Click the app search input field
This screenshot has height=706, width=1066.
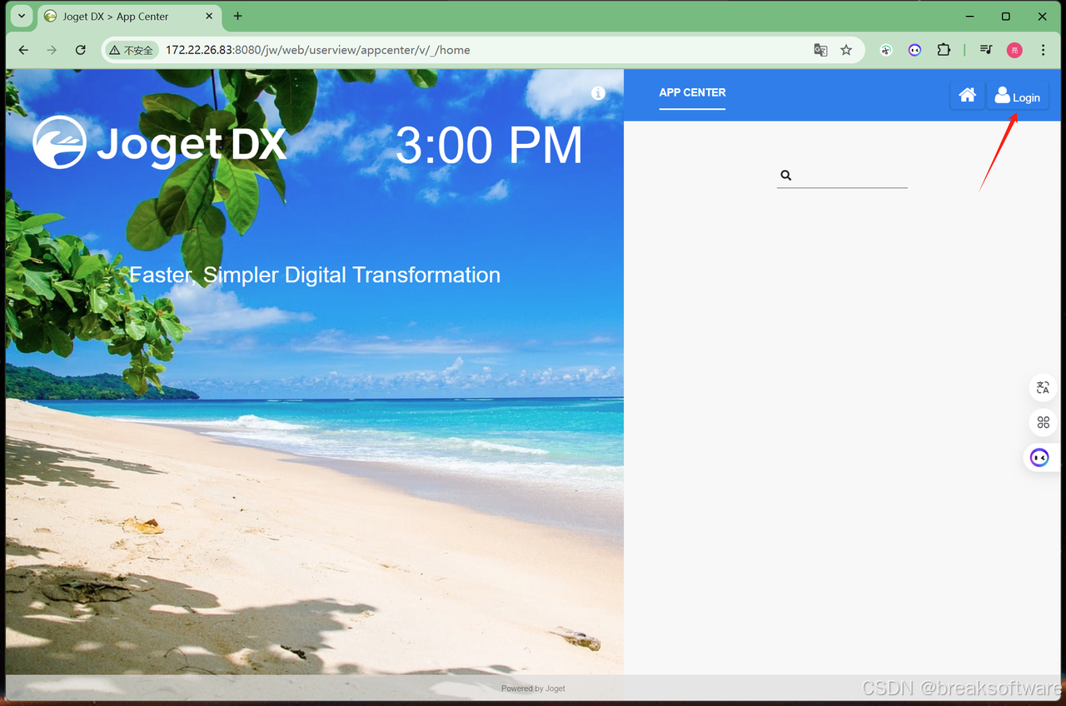click(842, 176)
